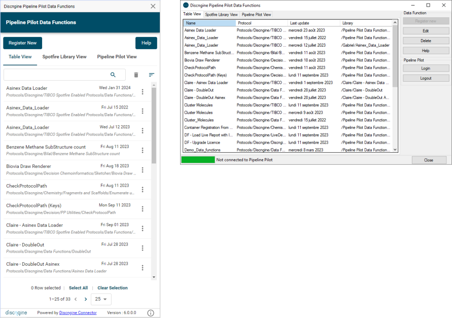Select Biovia Draw Renderer item in the left list
The height and width of the screenshot is (318, 452).
77,170
